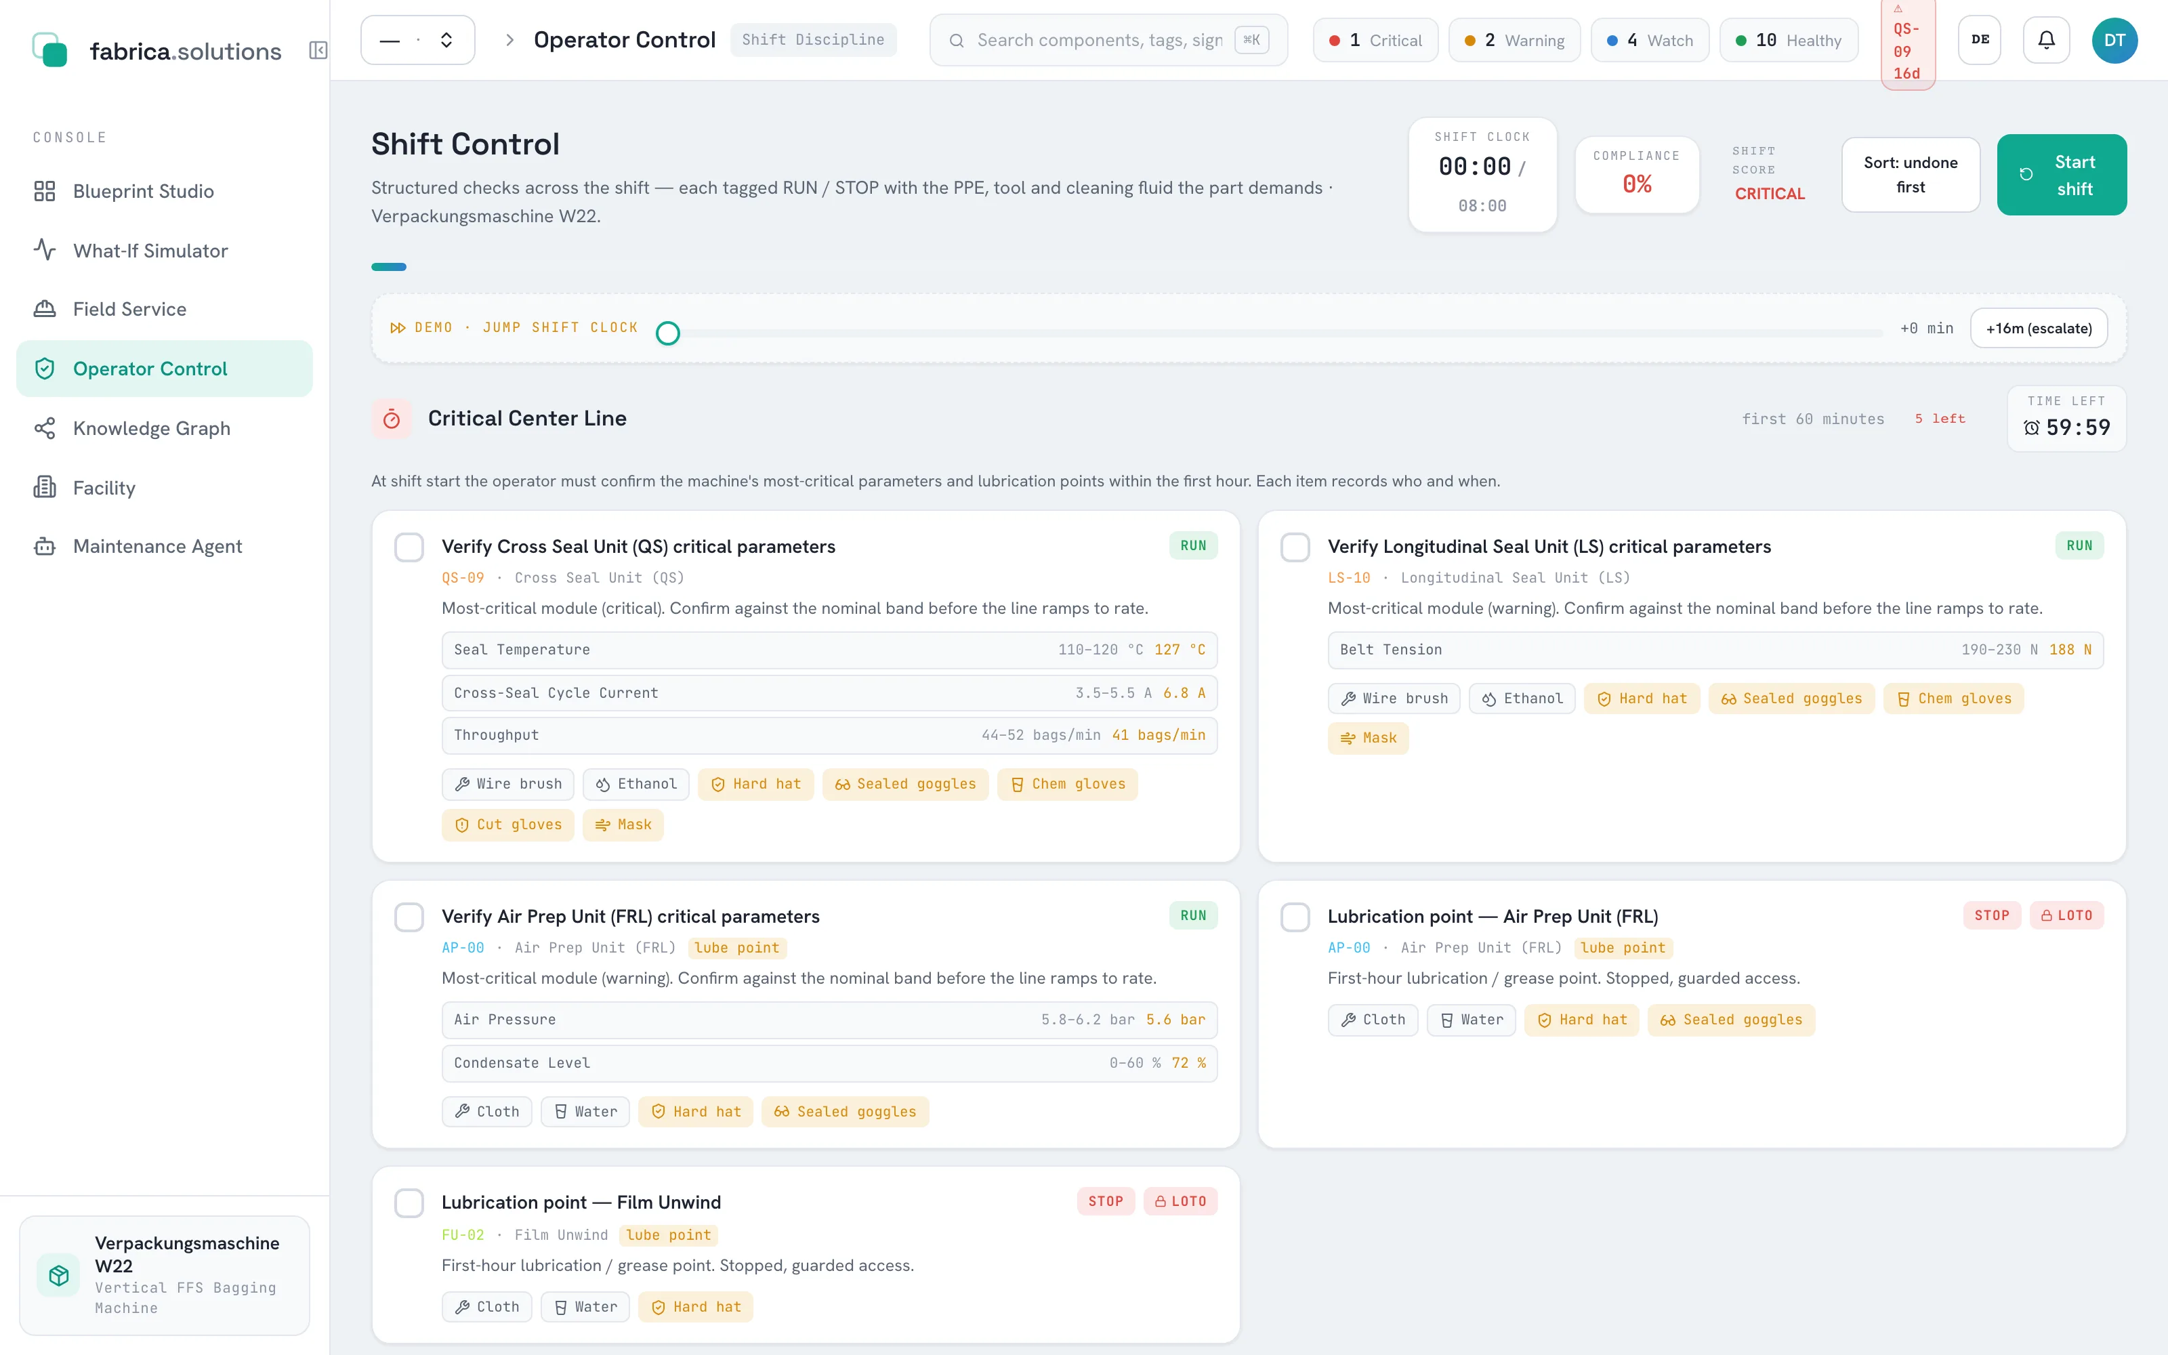Viewport: 2168px width, 1355px height.
Task: Click the QS-09 component link
Action: (462, 578)
